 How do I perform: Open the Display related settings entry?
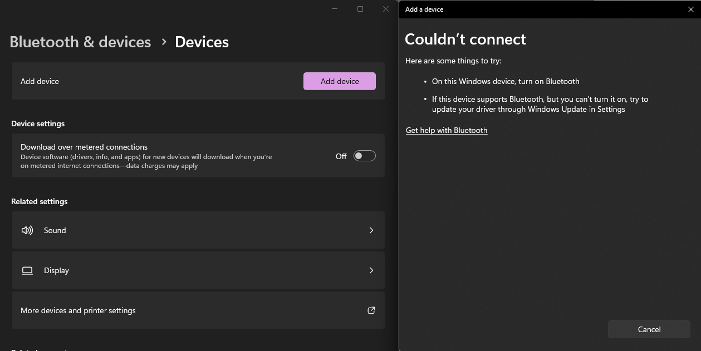tap(198, 270)
